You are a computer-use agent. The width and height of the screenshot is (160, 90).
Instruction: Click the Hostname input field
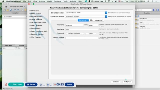pyautogui.click(x=74, y=25)
